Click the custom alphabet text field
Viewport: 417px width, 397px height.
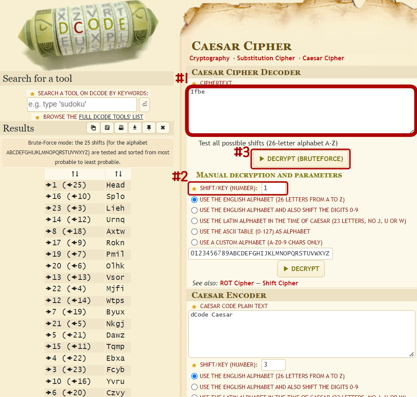[260, 254]
